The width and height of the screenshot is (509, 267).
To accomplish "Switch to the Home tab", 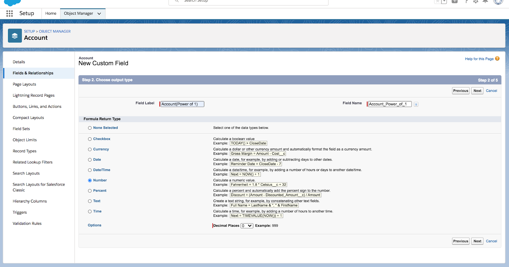I will [51, 13].
